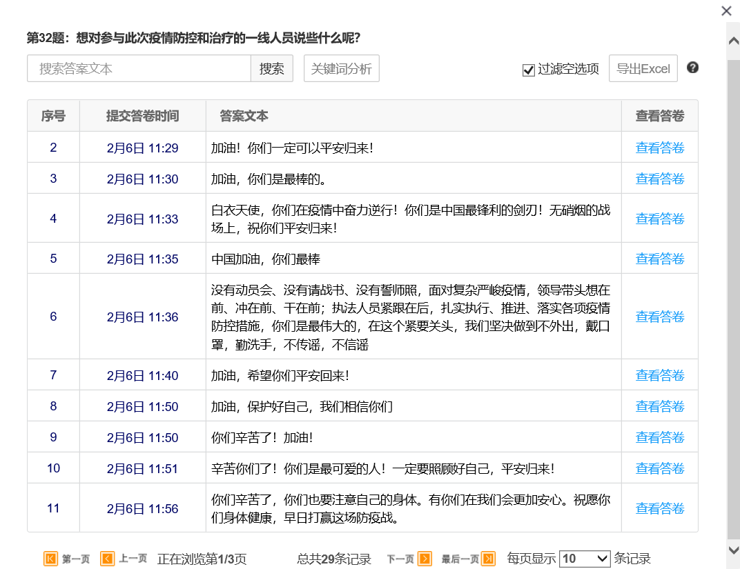The width and height of the screenshot is (740, 569).
Task: Click the 序号 column header
Action: click(53, 116)
